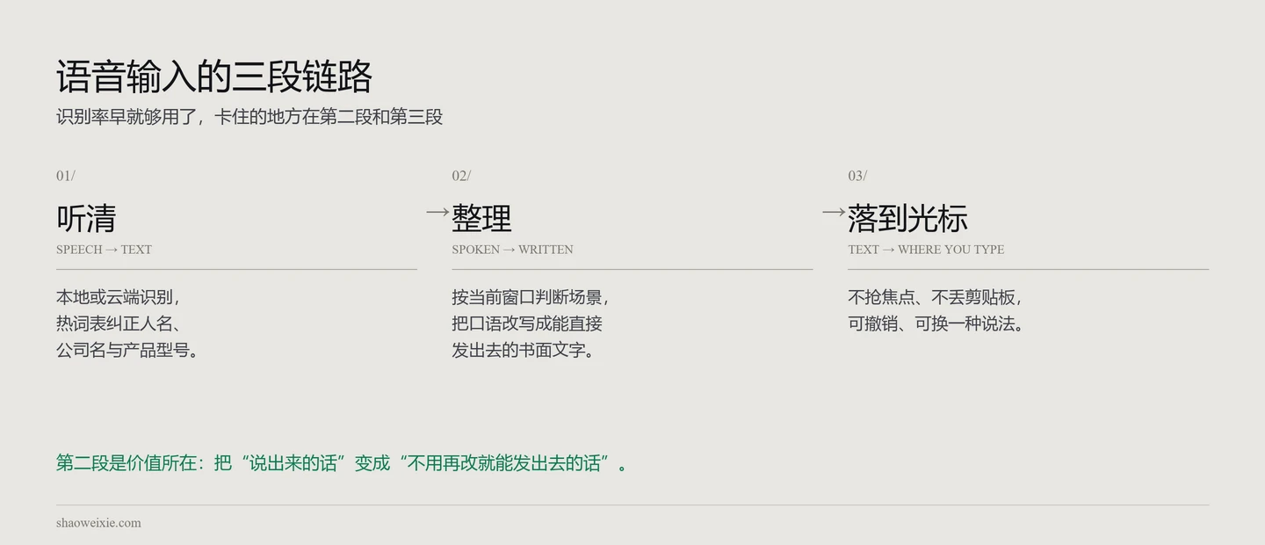Click the heading 听清
The height and width of the screenshot is (545, 1265).
(x=86, y=218)
